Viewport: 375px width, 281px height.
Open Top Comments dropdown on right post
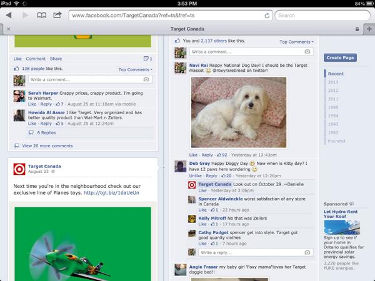[296, 42]
